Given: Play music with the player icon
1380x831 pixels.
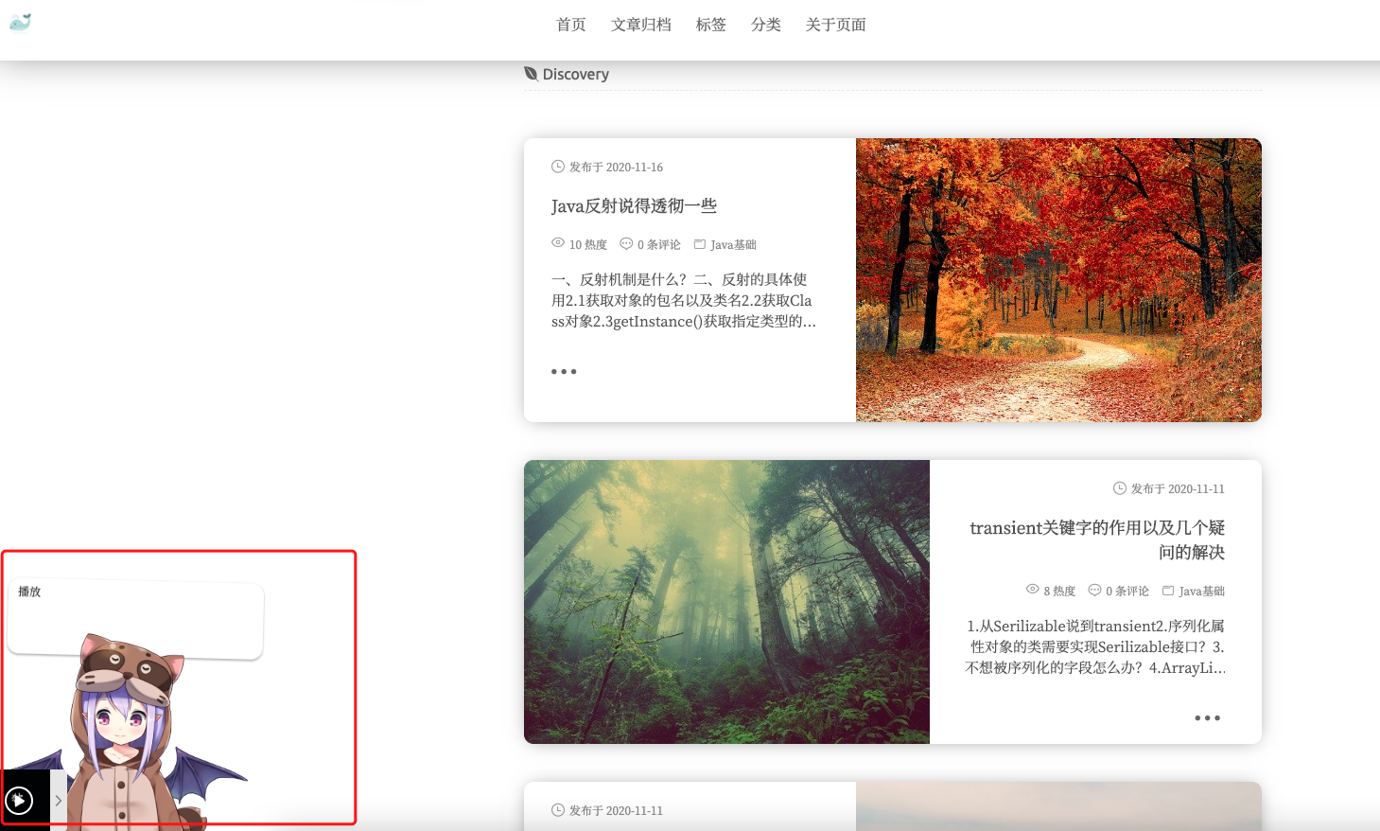Looking at the screenshot, I should pos(19,801).
